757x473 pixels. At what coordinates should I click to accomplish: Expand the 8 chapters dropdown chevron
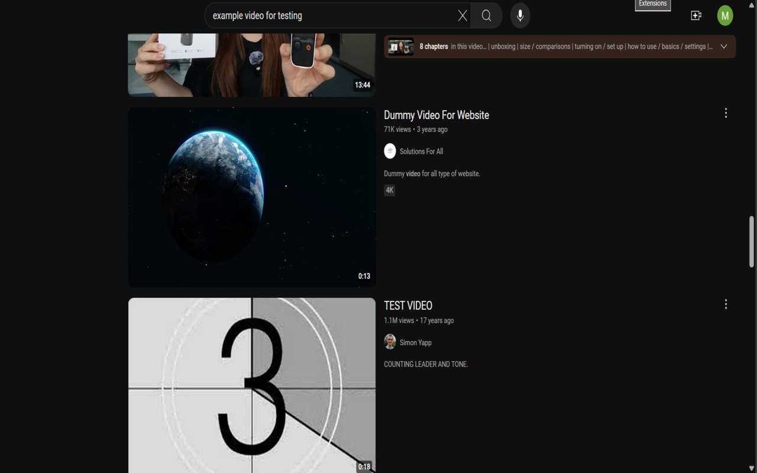(x=724, y=47)
